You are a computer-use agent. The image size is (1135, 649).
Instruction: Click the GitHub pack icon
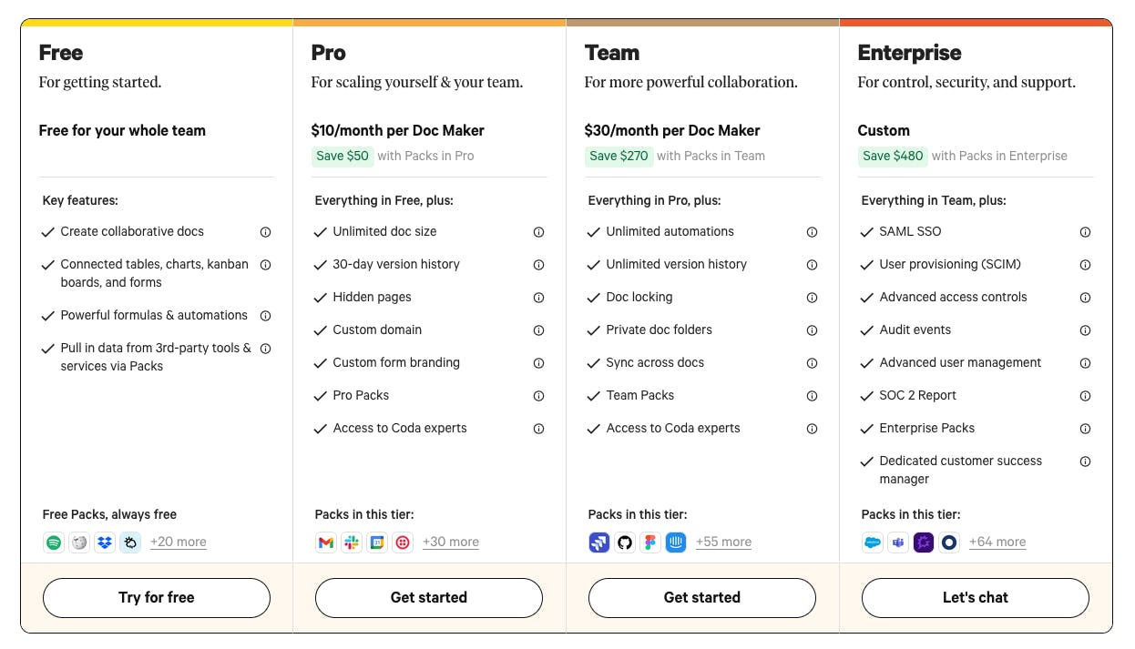pos(624,543)
